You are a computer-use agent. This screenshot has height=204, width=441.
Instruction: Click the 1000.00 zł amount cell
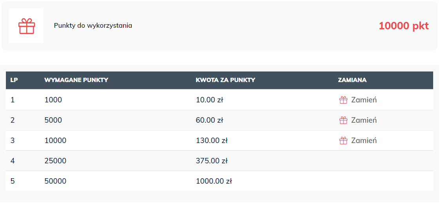214,181
